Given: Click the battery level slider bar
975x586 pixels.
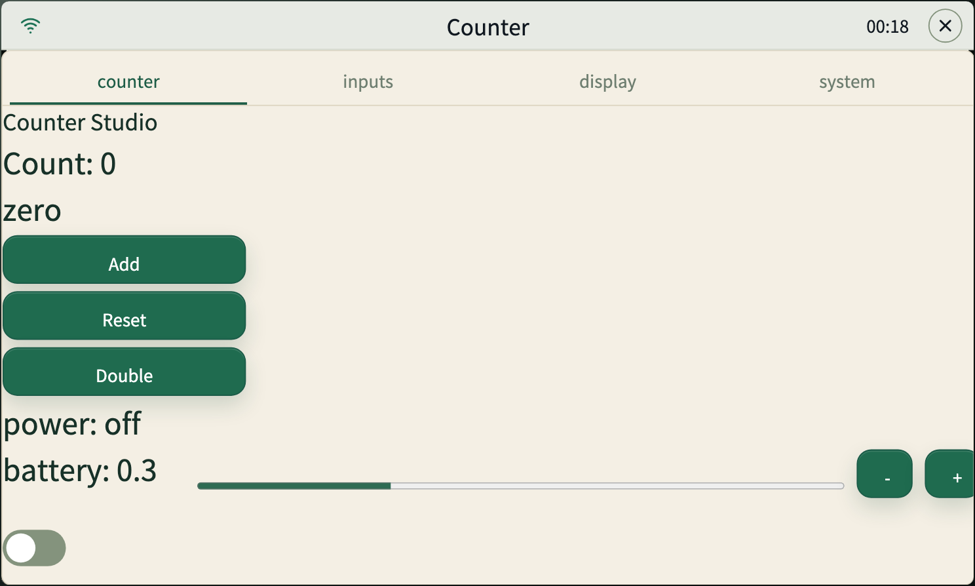Looking at the screenshot, I should click(520, 486).
